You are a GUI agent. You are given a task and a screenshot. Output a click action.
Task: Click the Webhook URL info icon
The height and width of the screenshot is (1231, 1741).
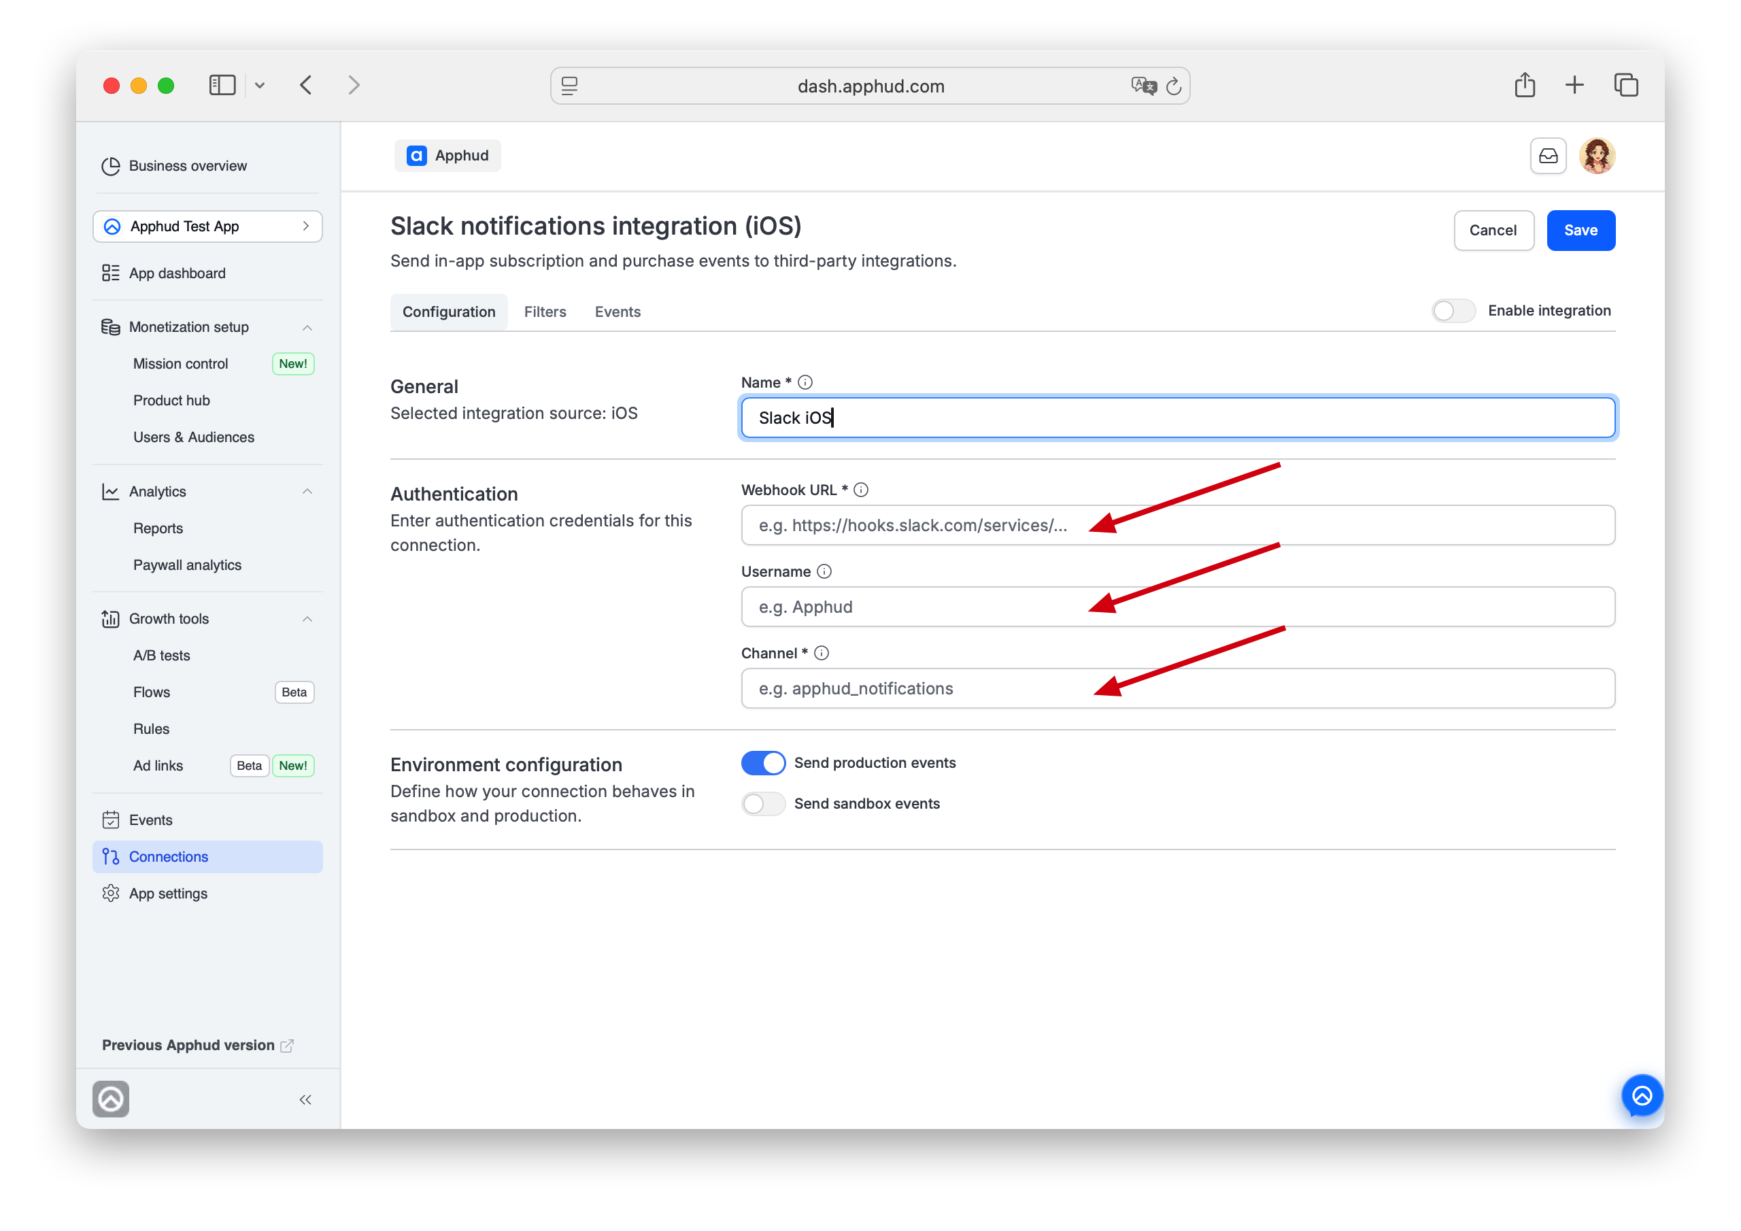(861, 490)
